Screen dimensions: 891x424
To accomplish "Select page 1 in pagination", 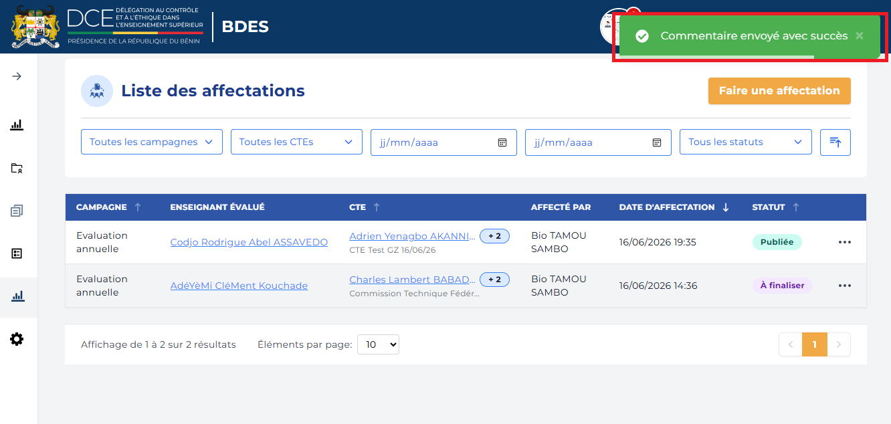I will (815, 344).
